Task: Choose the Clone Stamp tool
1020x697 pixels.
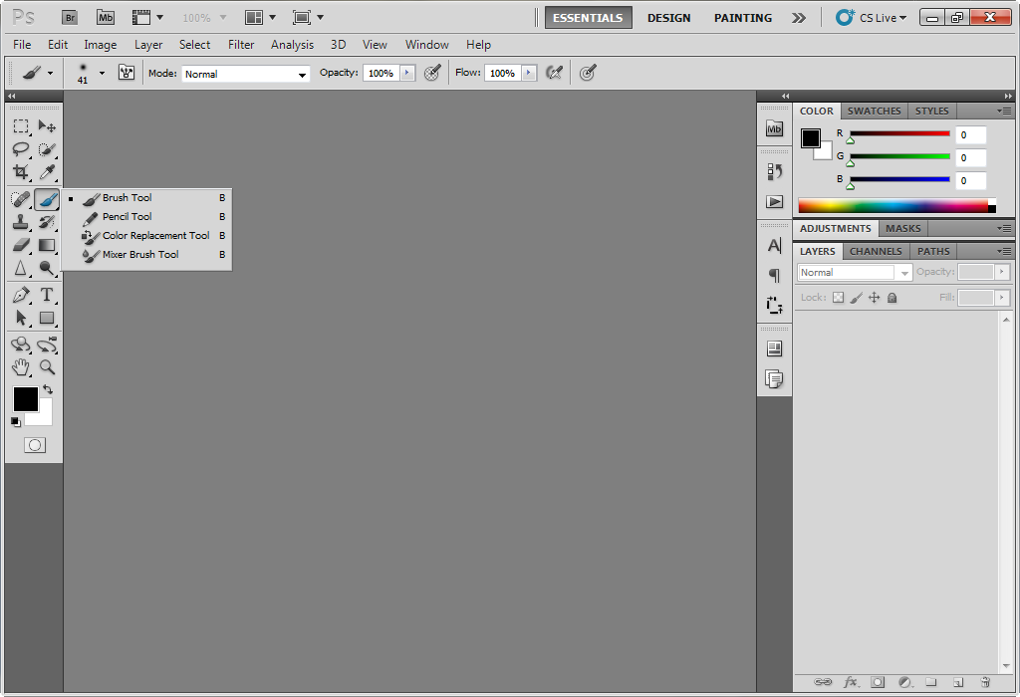Action: 21,222
